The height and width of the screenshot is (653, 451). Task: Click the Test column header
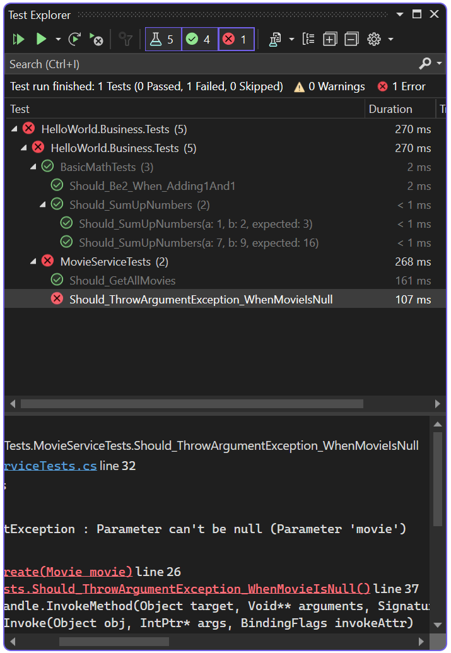19,109
